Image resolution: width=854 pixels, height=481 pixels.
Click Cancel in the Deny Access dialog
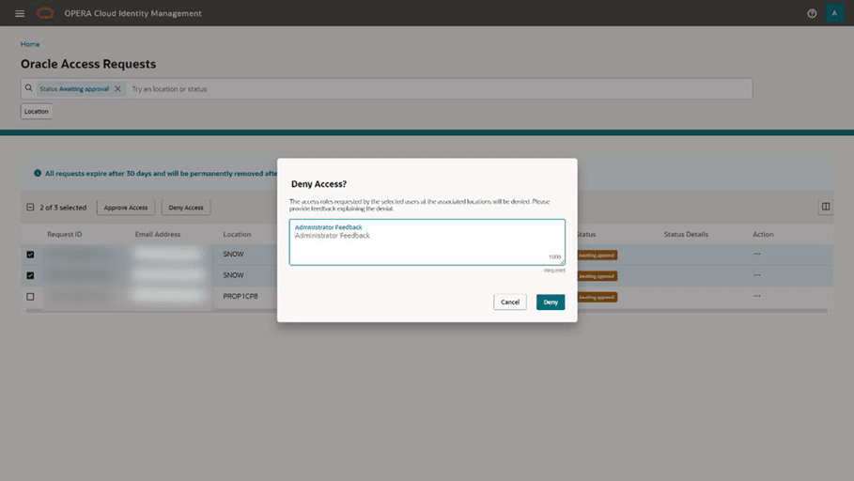point(510,302)
